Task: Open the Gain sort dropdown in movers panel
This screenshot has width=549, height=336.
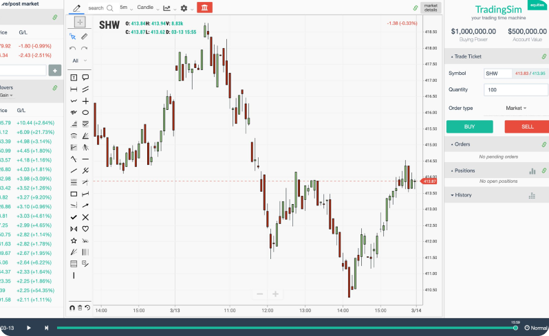Action: pyautogui.click(x=6, y=95)
